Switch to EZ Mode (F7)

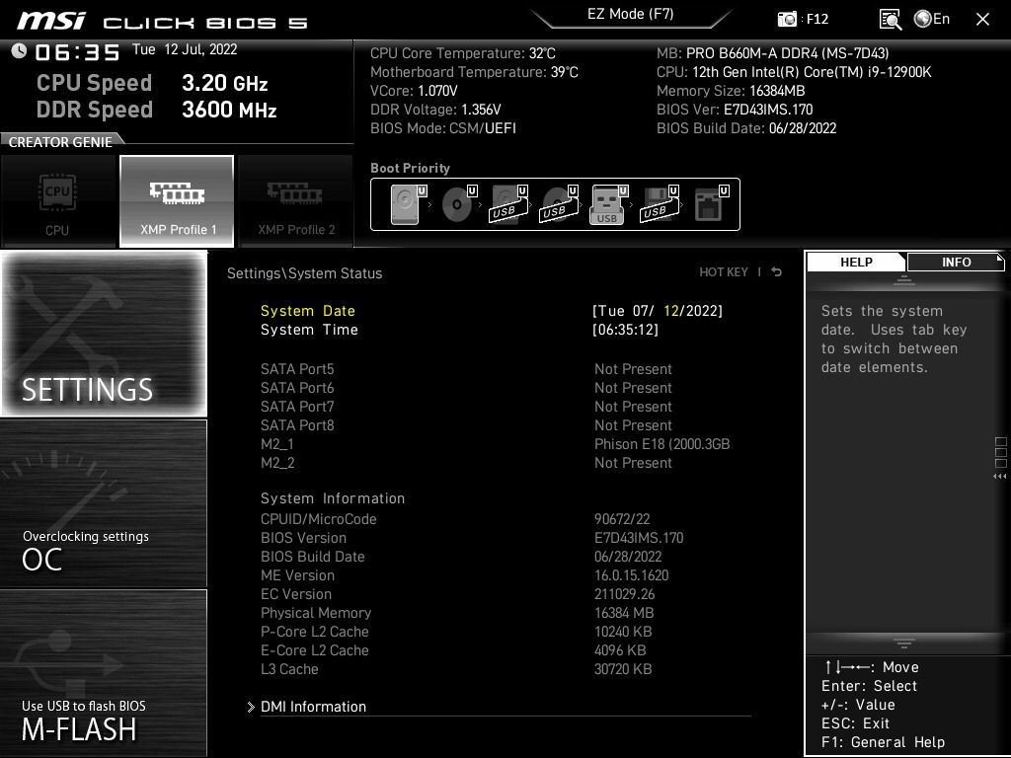(631, 14)
